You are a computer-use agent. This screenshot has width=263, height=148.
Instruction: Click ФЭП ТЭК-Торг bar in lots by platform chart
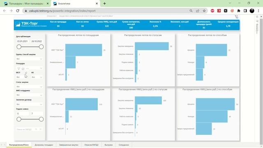[x=84, y=50]
